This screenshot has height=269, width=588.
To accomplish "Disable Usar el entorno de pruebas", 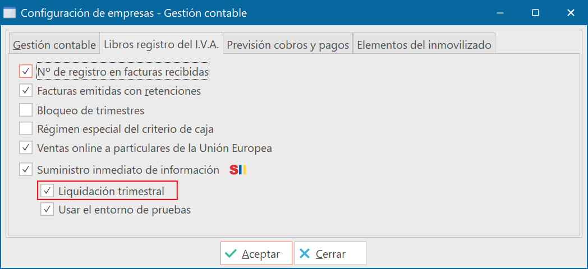I will pyautogui.click(x=47, y=210).
